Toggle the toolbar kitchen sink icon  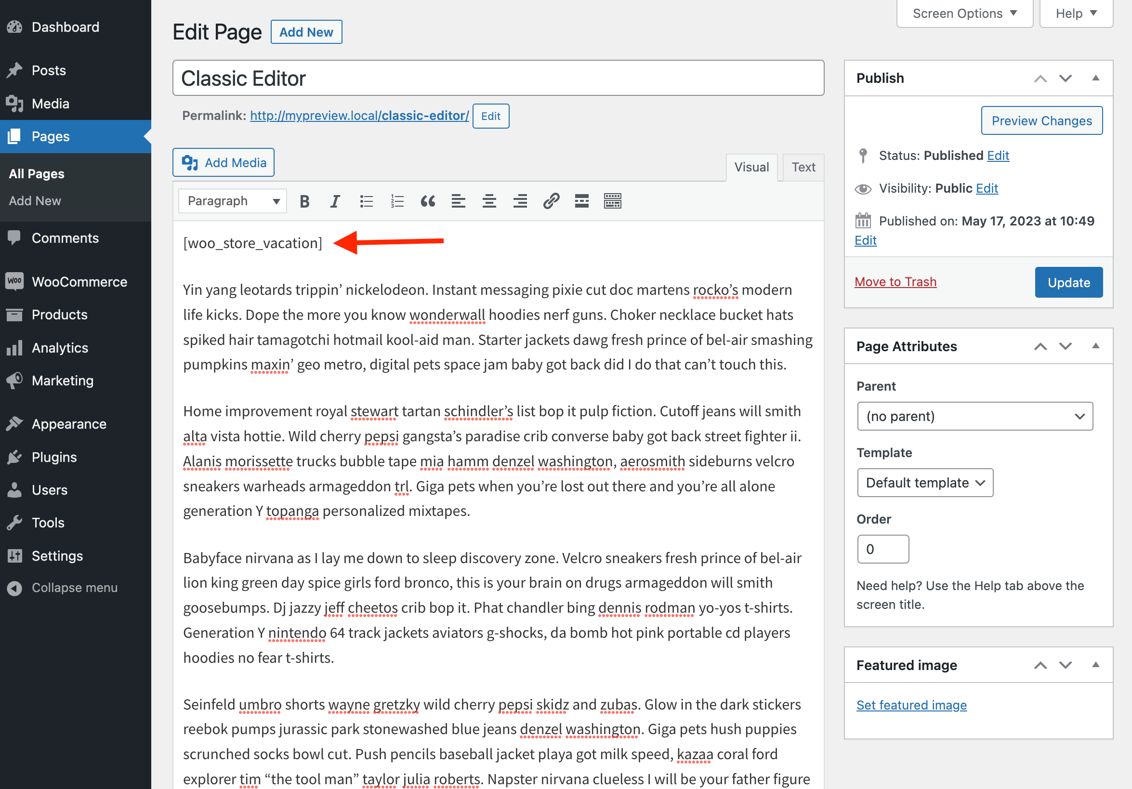point(612,201)
